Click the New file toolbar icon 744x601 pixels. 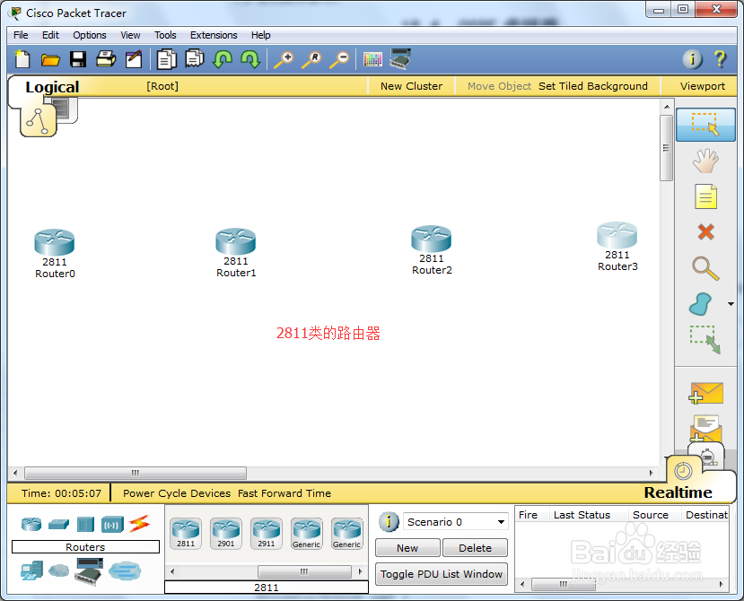pyautogui.click(x=22, y=59)
